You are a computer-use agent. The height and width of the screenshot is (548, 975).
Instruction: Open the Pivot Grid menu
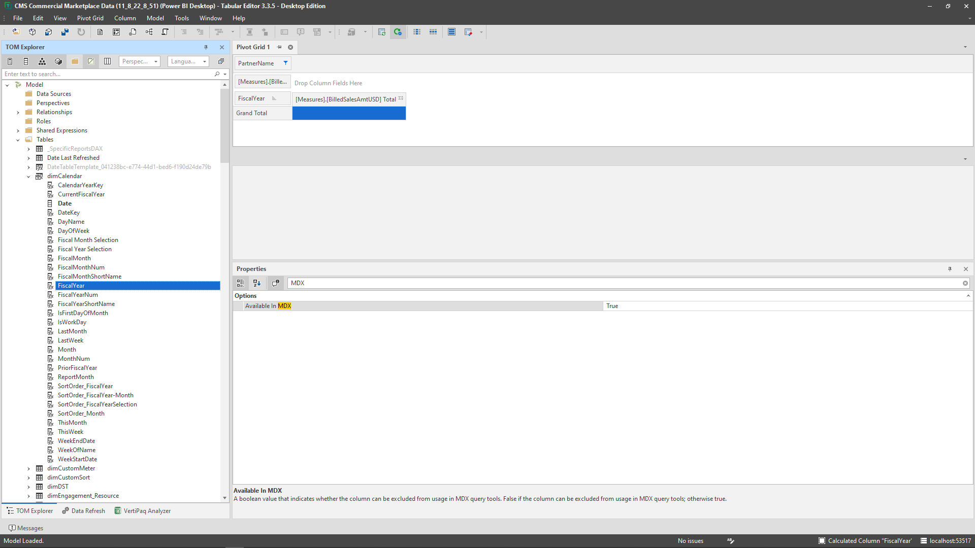click(x=90, y=18)
